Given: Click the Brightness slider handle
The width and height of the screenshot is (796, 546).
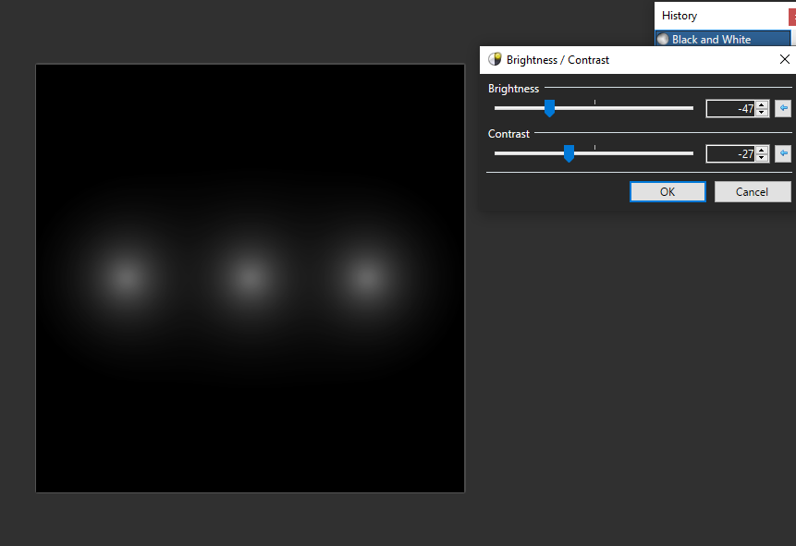Looking at the screenshot, I should 550,108.
